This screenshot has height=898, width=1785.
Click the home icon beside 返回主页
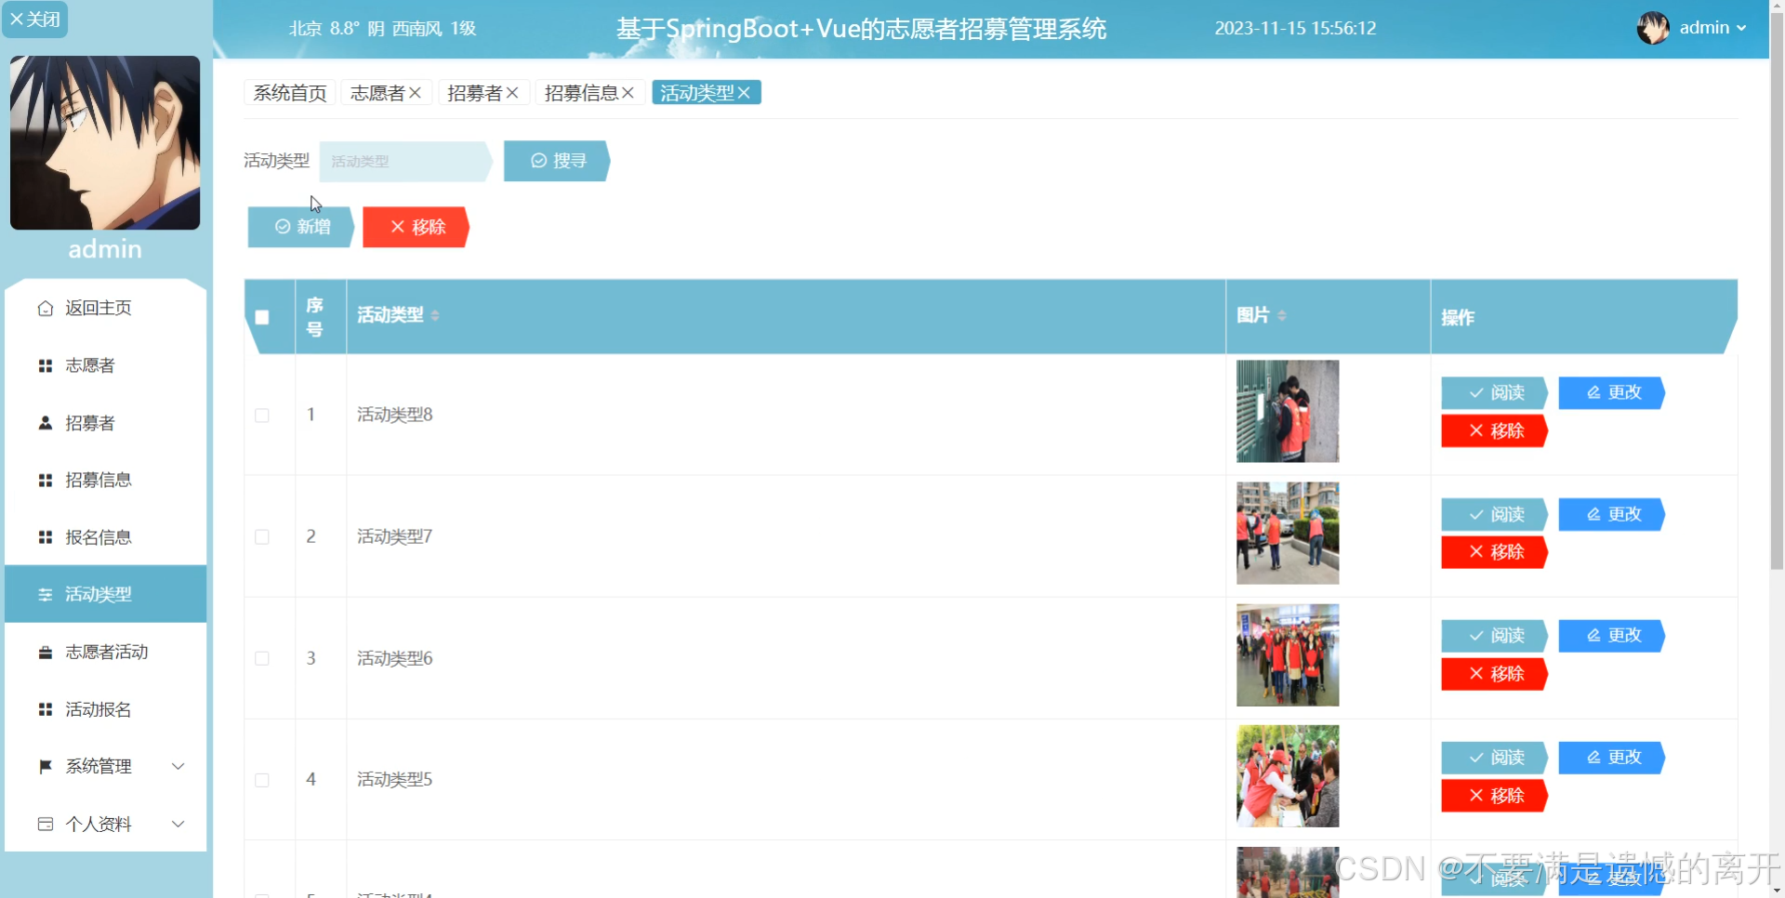click(x=45, y=308)
